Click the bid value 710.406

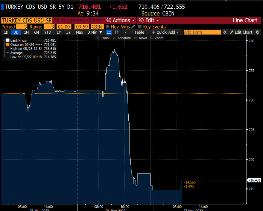click(149, 7)
